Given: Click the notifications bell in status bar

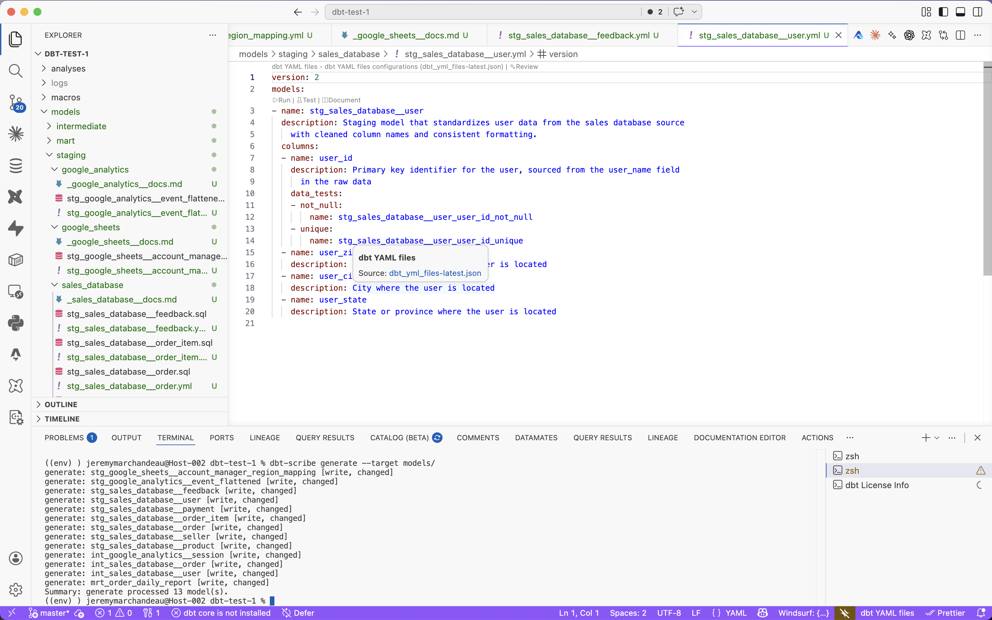Looking at the screenshot, I should coord(981,613).
